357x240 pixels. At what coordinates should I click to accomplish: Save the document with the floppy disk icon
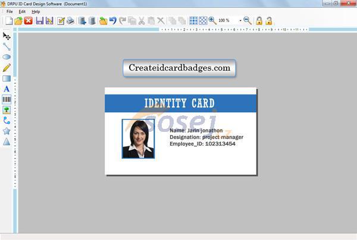pyautogui.click(x=40, y=21)
